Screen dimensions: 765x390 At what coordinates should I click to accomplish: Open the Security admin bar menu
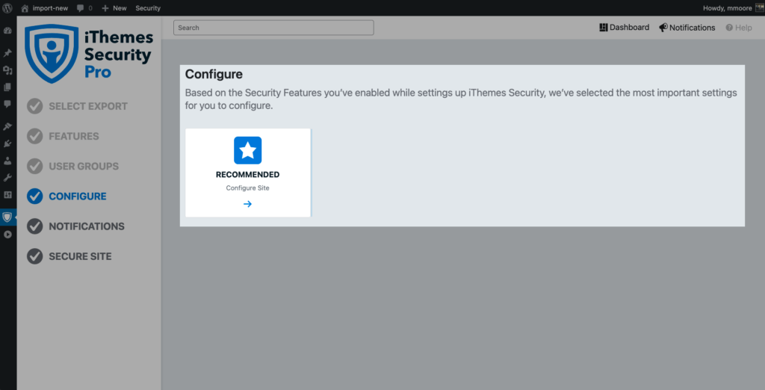click(x=148, y=7)
